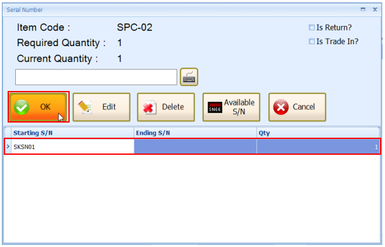Tick the Is Trade In? checkbox

point(312,42)
